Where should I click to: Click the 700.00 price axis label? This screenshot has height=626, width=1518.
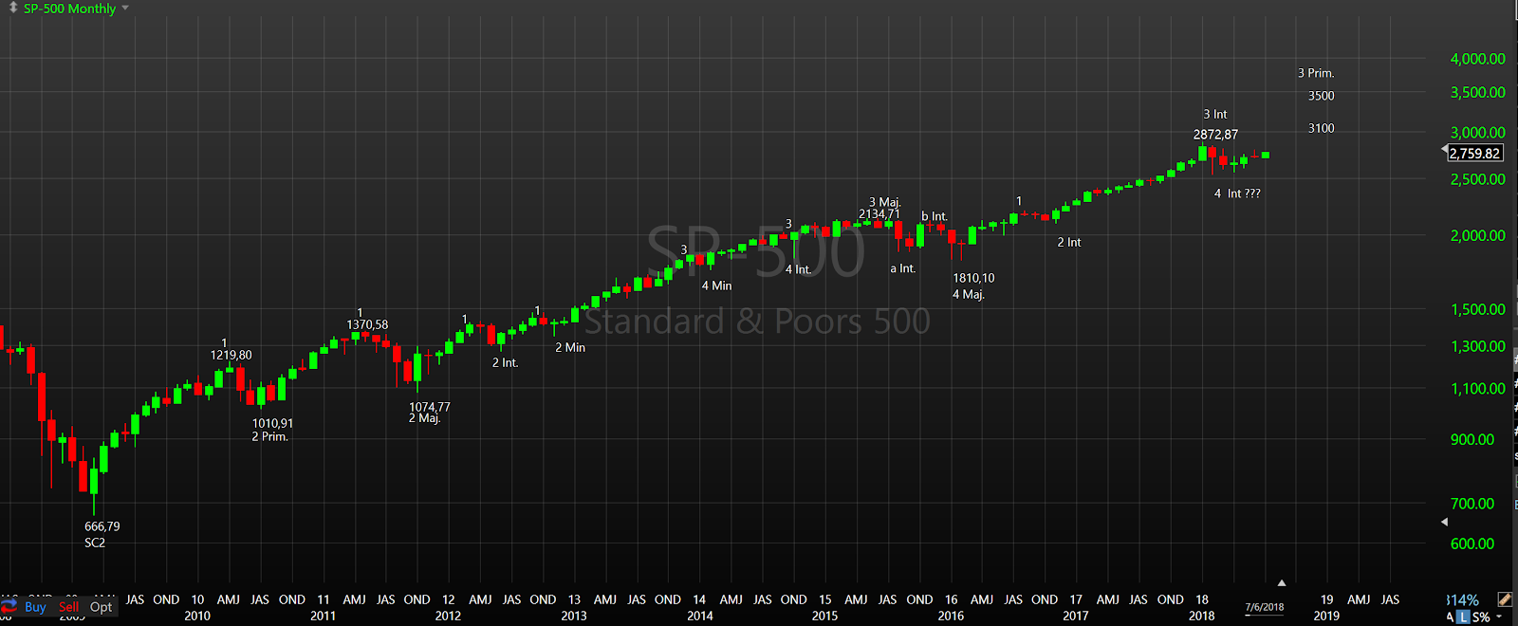(1472, 504)
